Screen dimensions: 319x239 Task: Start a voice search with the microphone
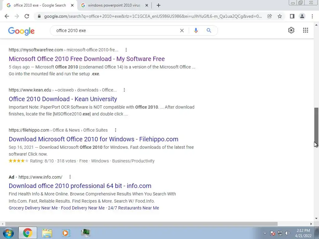(x=196, y=30)
